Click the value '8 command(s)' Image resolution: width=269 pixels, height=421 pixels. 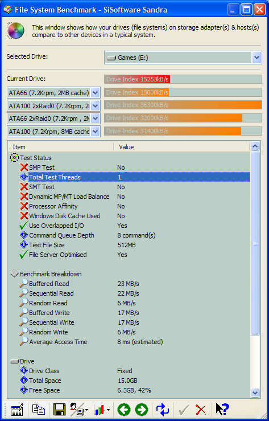[136, 235]
